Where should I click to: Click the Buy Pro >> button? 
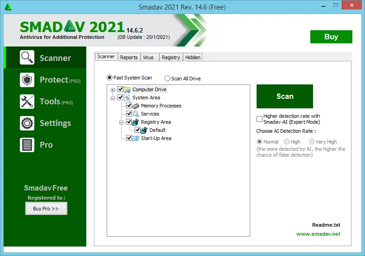coord(46,209)
